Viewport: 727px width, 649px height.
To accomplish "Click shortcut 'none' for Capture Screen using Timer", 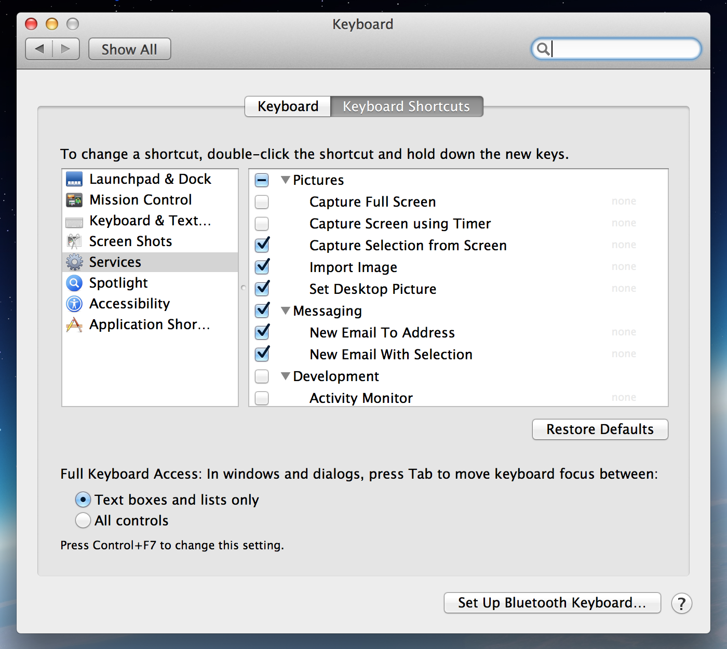I will coord(624,223).
